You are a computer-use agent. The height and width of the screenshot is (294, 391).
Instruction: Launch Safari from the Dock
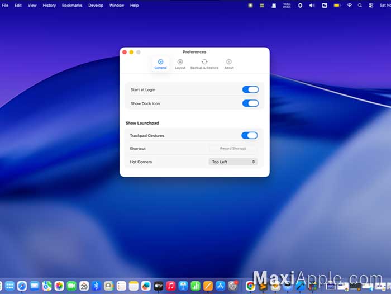(x=22, y=286)
